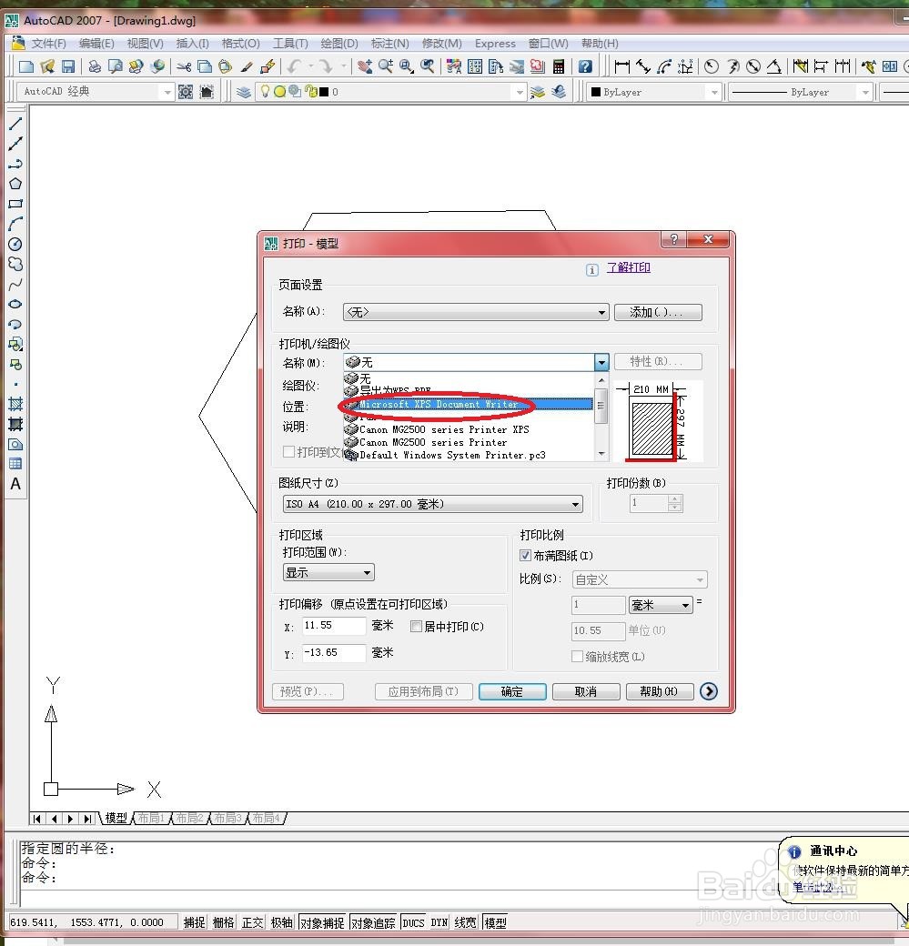Open the 比例 自定义 dropdown

[640, 579]
